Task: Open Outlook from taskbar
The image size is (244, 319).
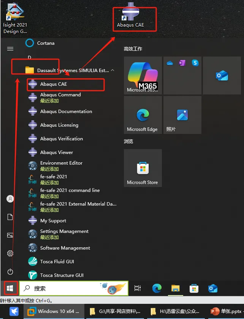Action: pos(212,288)
